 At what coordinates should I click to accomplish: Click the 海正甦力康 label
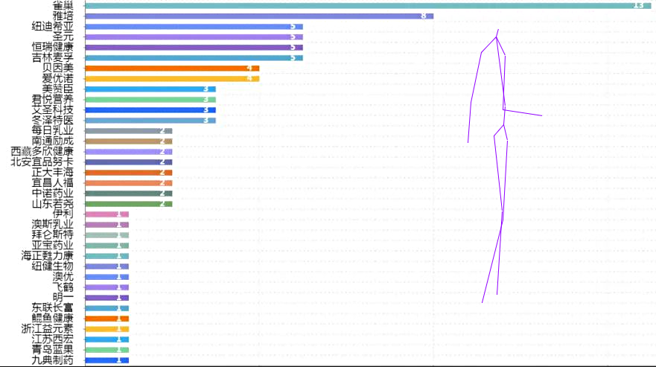[47, 255]
